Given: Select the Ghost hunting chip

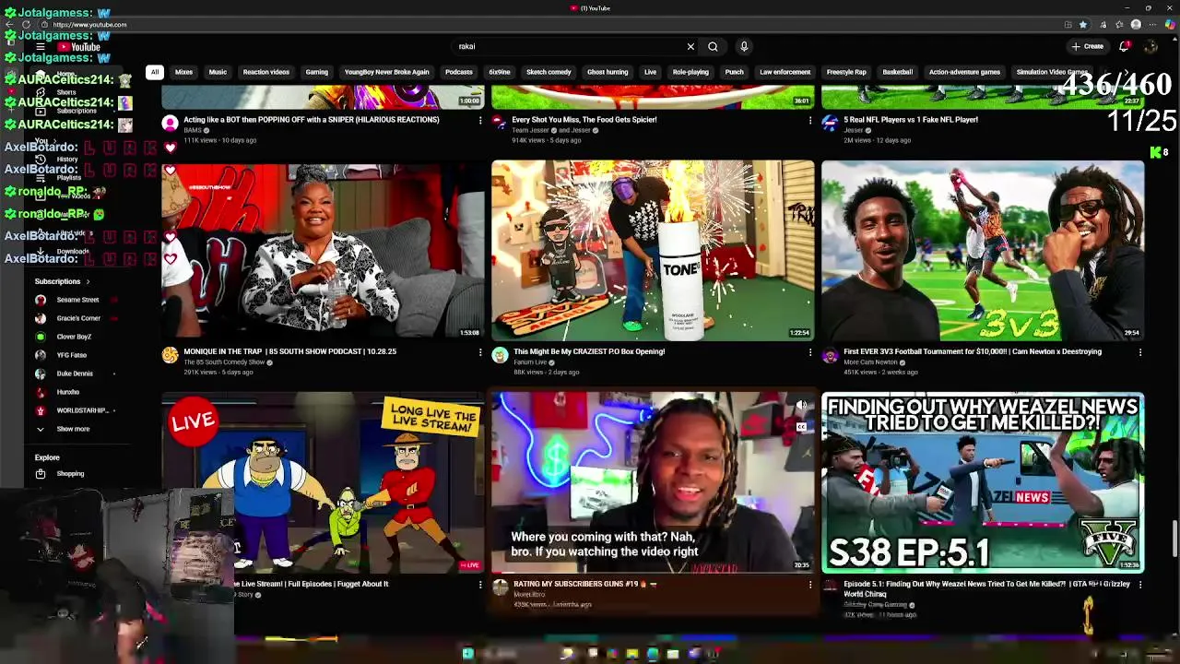Looking at the screenshot, I should (608, 72).
